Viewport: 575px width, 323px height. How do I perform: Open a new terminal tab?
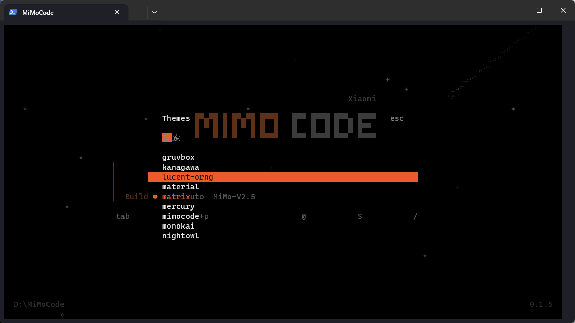click(139, 12)
